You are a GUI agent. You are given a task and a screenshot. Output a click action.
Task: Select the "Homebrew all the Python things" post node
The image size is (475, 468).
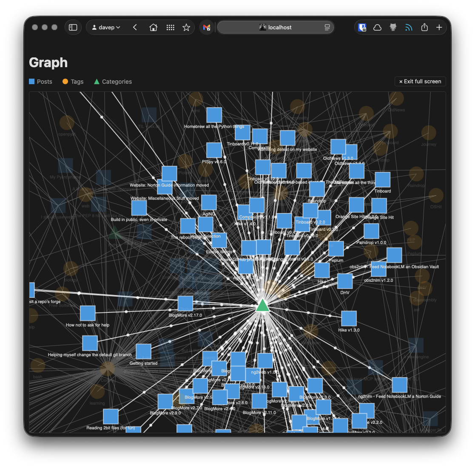coord(214,115)
